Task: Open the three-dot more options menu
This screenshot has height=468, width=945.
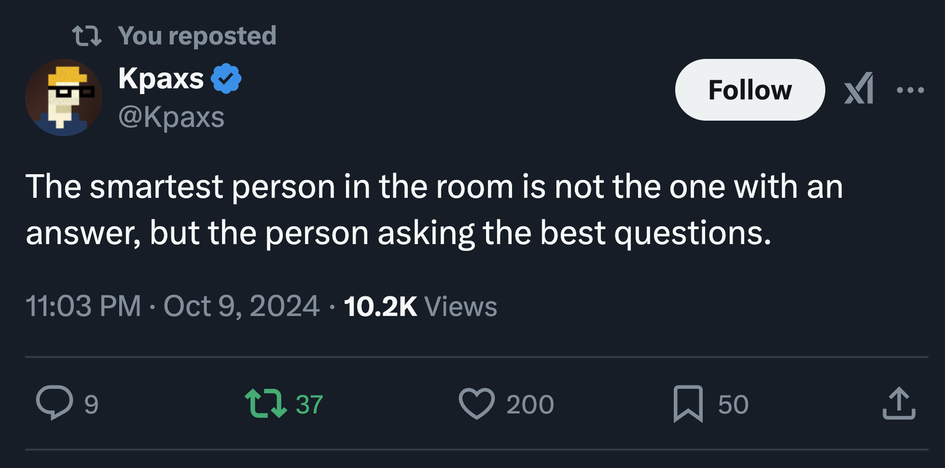Action: [910, 90]
